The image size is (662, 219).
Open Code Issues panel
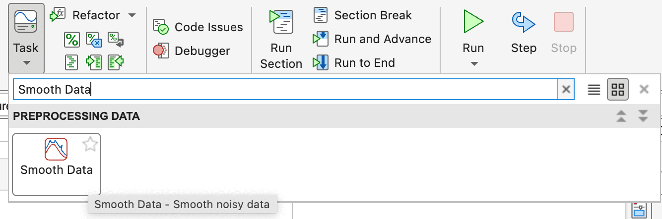(x=199, y=27)
